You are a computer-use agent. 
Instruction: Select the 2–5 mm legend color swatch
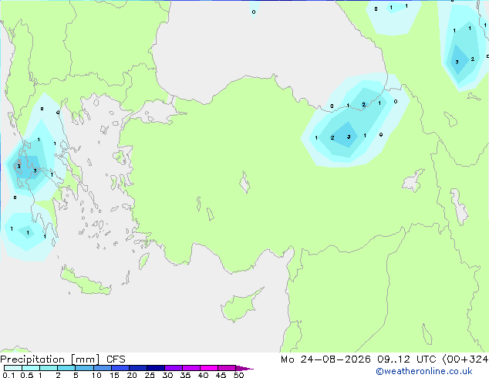(x=66, y=368)
